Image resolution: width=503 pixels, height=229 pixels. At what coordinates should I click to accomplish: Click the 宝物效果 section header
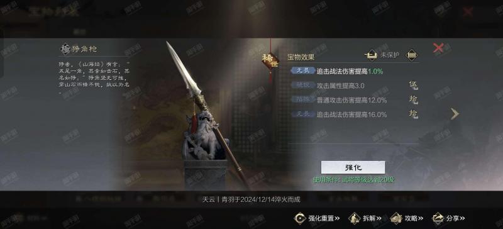click(301, 57)
